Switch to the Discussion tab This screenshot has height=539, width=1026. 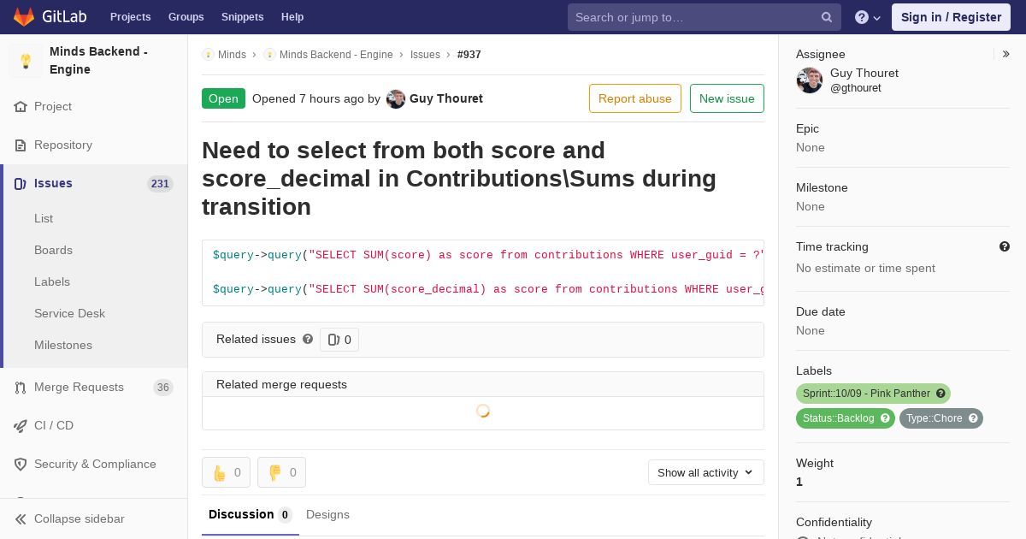(251, 514)
